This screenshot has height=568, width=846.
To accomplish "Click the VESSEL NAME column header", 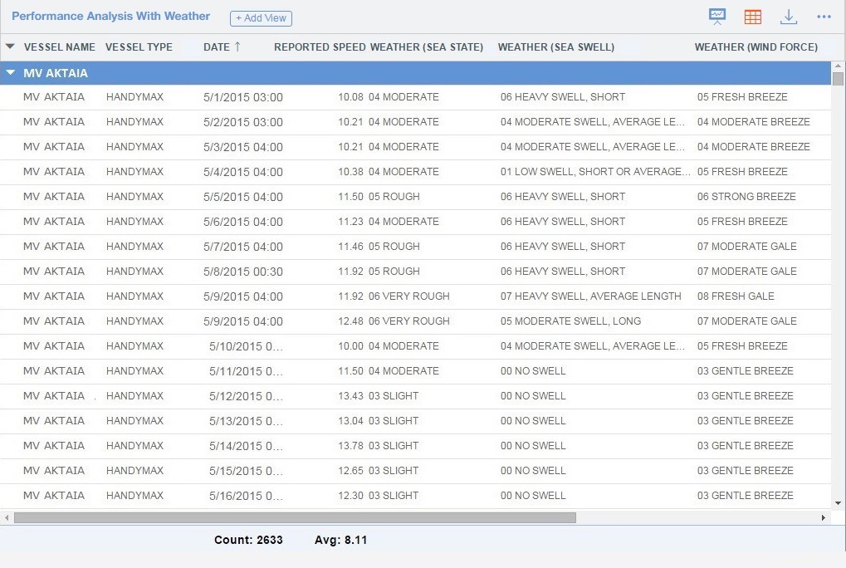I will tap(59, 47).
